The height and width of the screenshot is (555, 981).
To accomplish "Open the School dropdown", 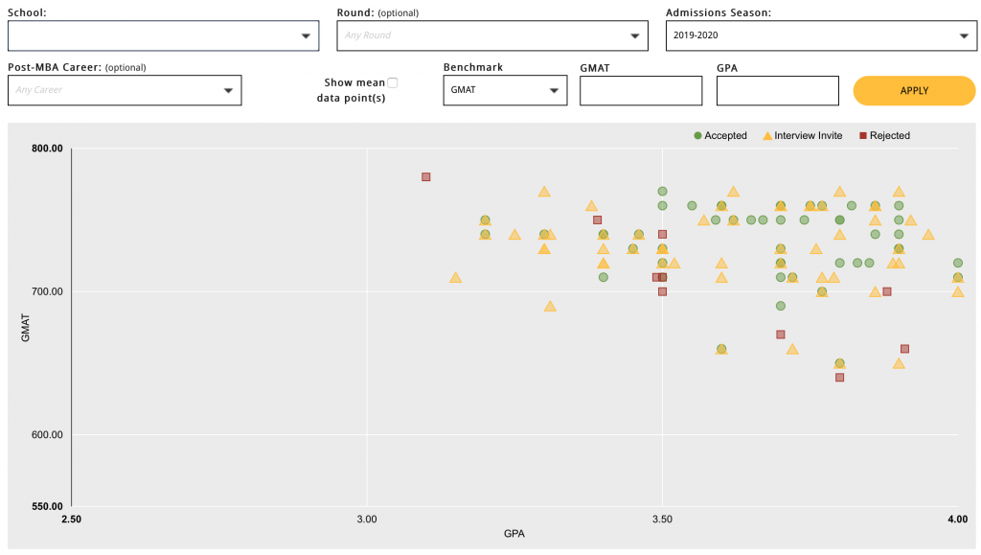I will coord(163,35).
